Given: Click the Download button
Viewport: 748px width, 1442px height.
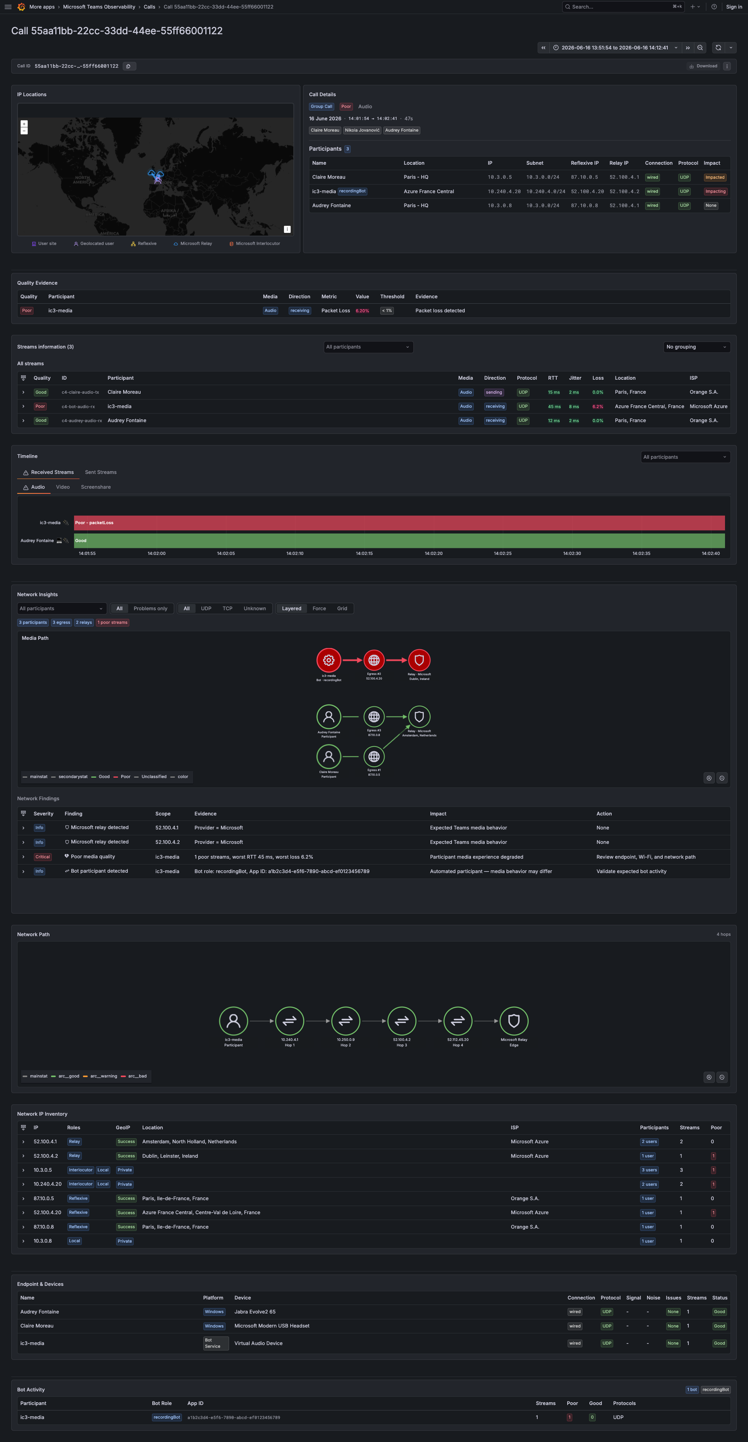Looking at the screenshot, I should 703,66.
